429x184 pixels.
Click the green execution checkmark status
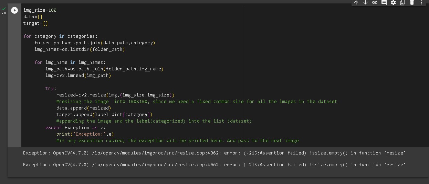point(3,9)
